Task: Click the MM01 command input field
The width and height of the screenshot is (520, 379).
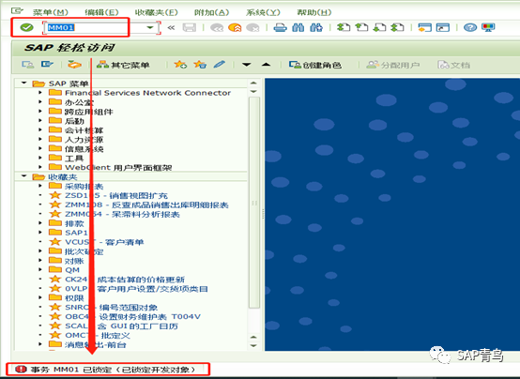Action: [96, 27]
